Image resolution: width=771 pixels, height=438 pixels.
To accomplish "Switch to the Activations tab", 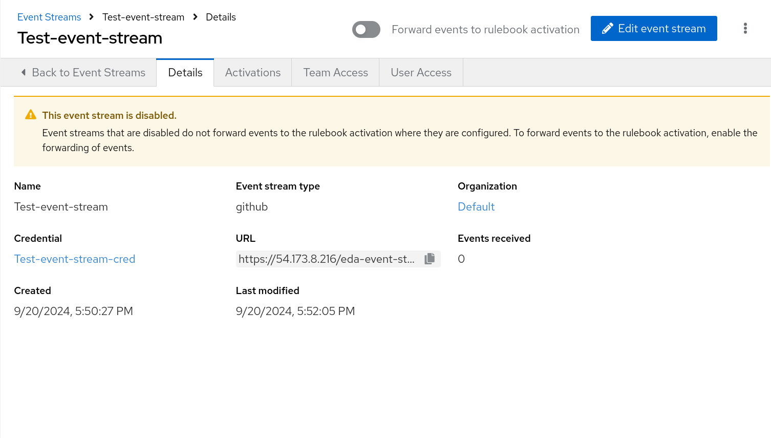I will click(252, 73).
